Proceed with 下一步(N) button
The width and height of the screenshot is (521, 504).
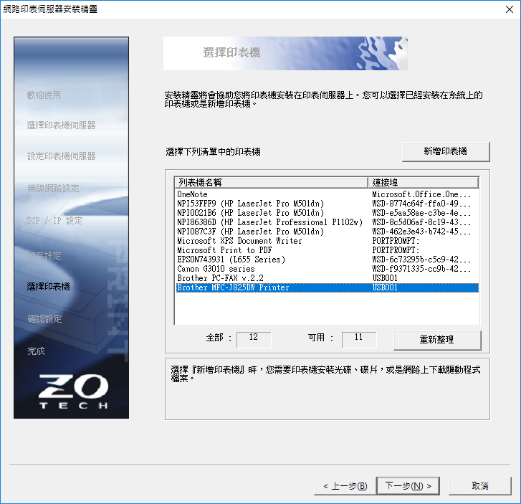(408, 486)
